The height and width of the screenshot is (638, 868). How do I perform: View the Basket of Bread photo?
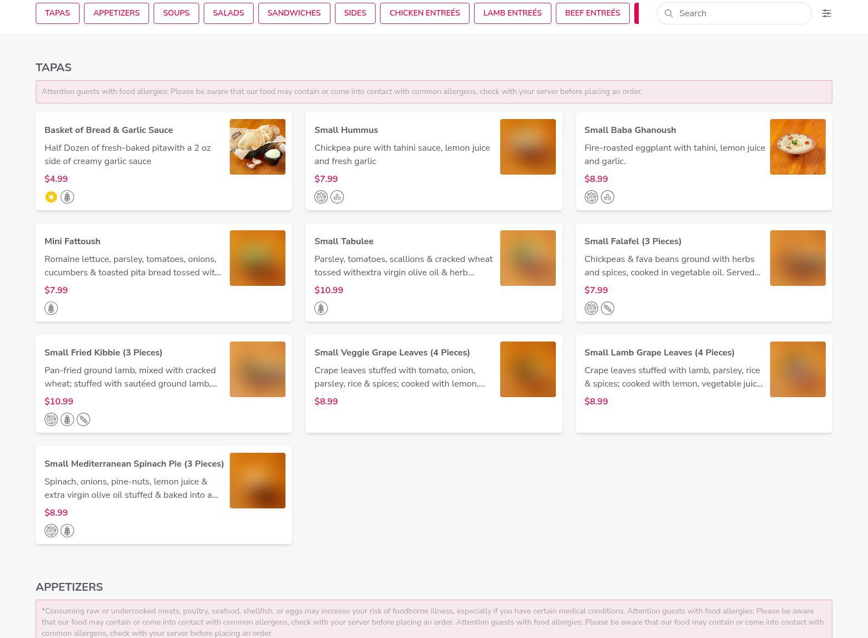pyautogui.click(x=258, y=147)
